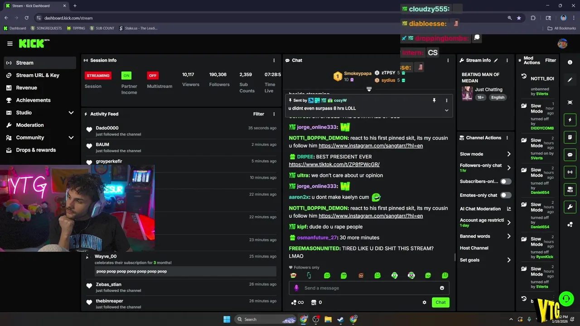Screen dimensions: 580x326
Task: Click the shop icon showing 0
Action: coord(316,302)
